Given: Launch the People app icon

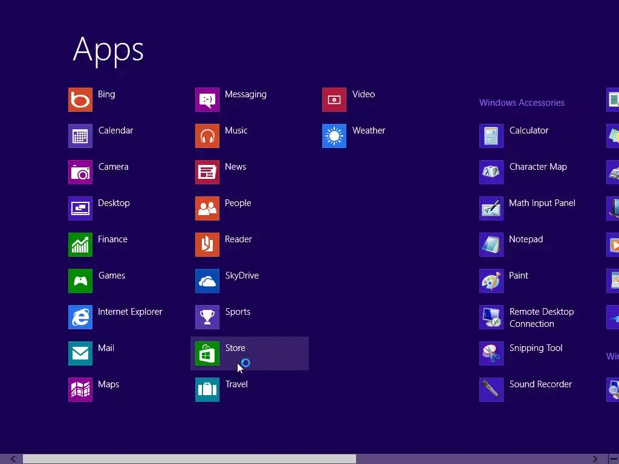Looking at the screenshot, I should [207, 208].
